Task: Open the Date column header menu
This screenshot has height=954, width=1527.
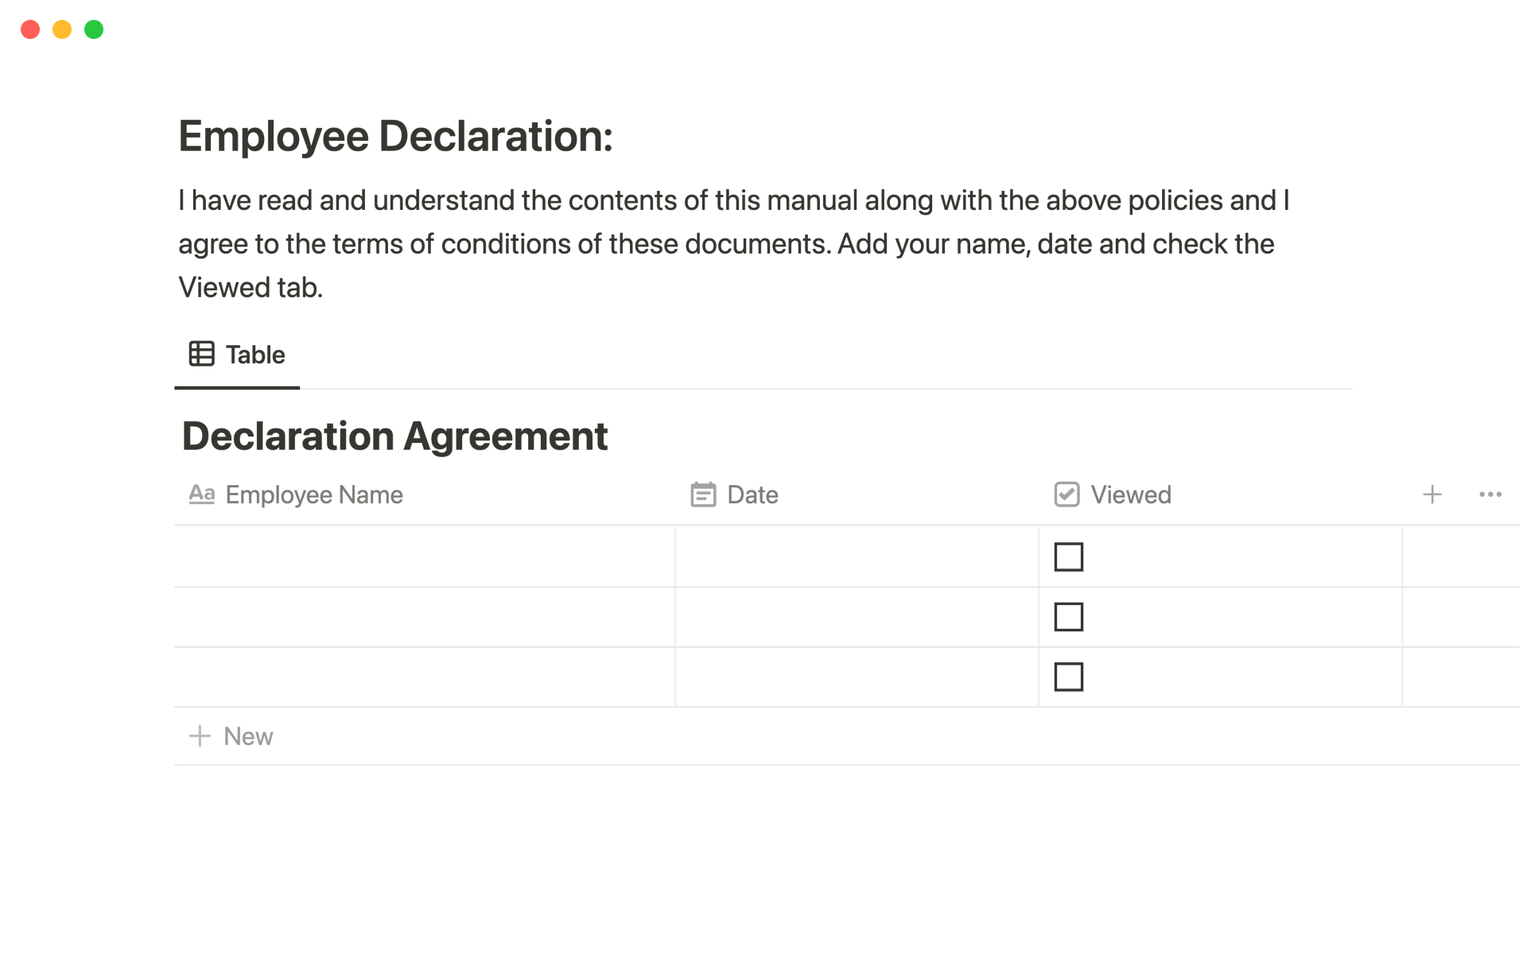Action: point(752,494)
